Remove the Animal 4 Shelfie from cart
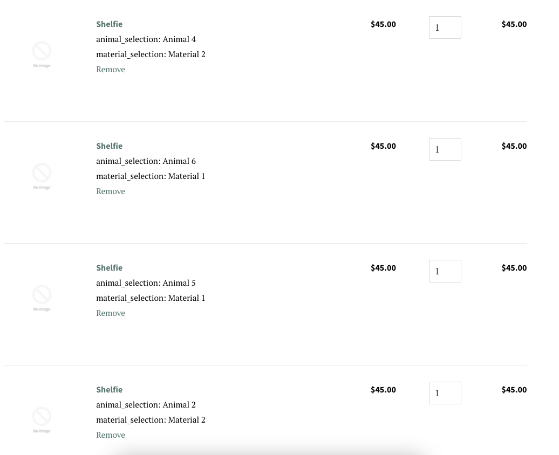This screenshot has height=455, width=559. click(x=111, y=70)
